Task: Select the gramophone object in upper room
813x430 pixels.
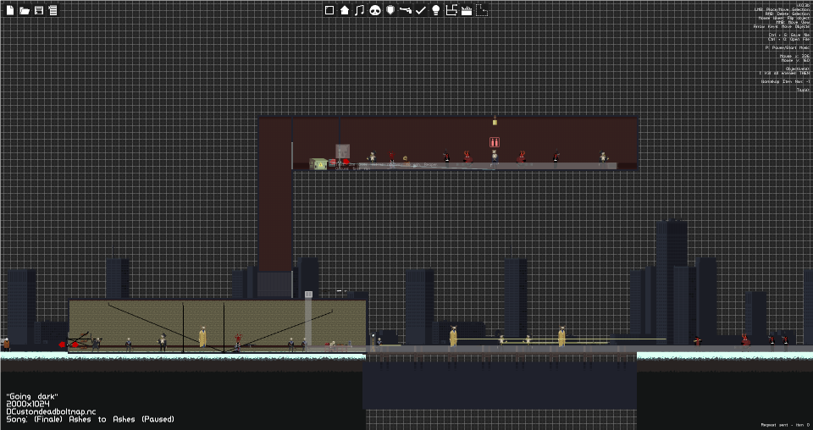Action: [406, 160]
